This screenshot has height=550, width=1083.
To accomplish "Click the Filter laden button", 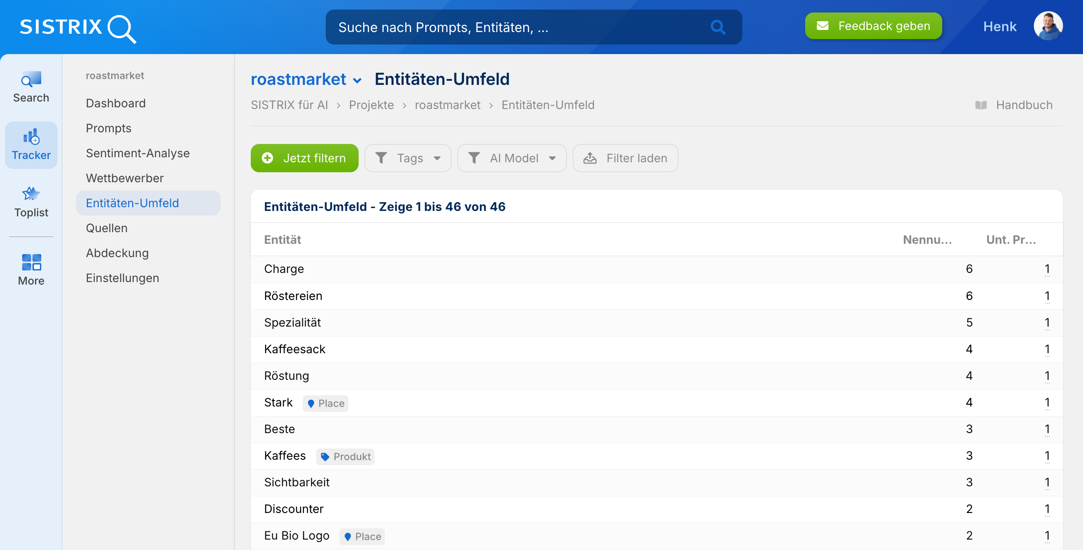I will (625, 158).
